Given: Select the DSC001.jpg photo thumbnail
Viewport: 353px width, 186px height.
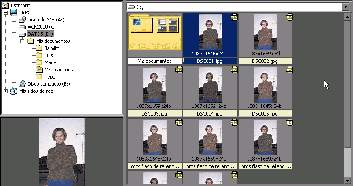Looking at the screenshot, I should (x=210, y=32).
